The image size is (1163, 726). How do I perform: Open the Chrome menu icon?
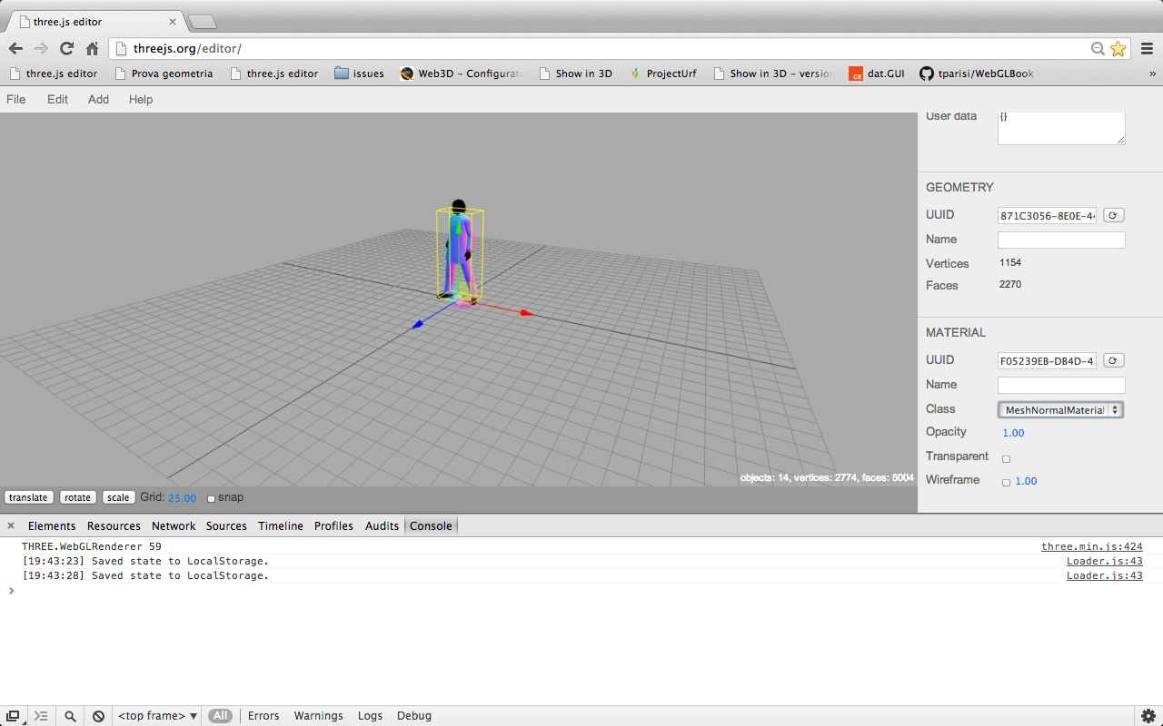(1147, 48)
